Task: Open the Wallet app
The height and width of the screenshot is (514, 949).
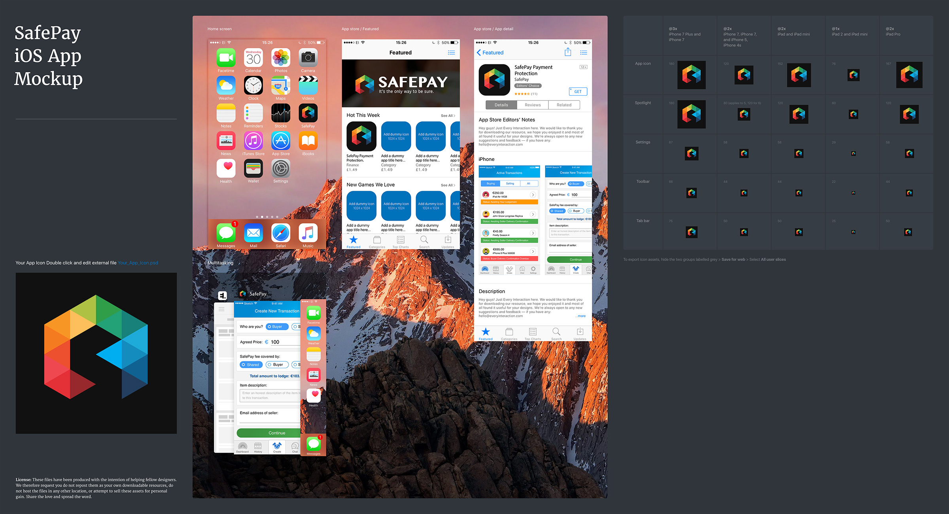Action: coord(253,168)
